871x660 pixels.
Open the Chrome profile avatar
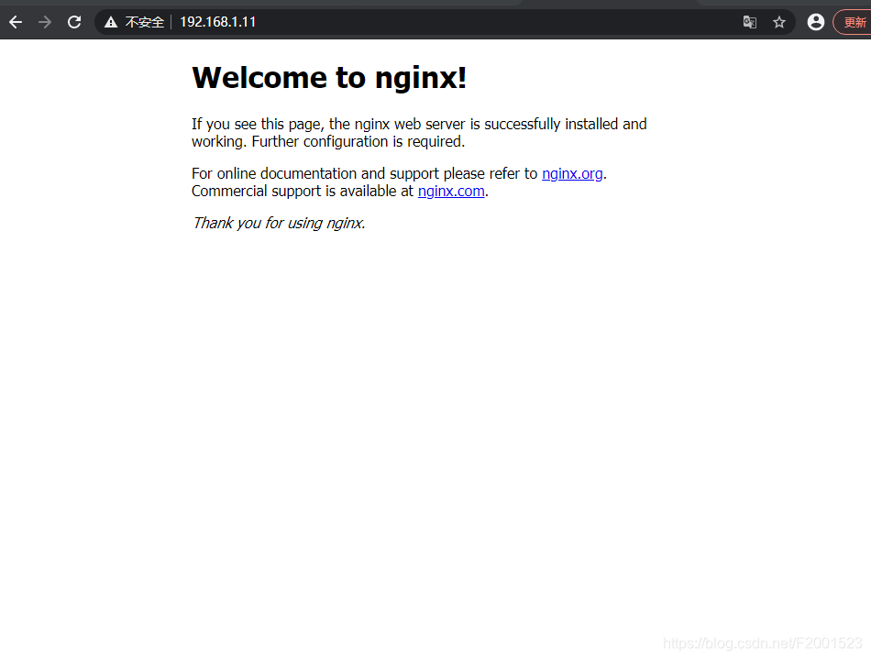815,22
